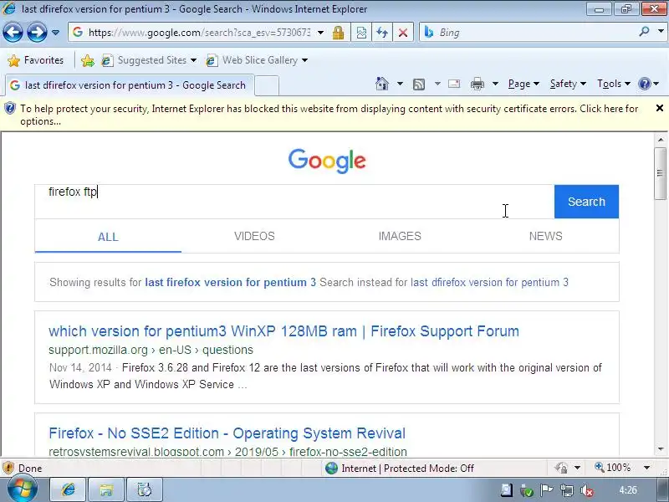This screenshot has height=502, width=669.
Task: Open the Windows Start button
Action: (22, 490)
